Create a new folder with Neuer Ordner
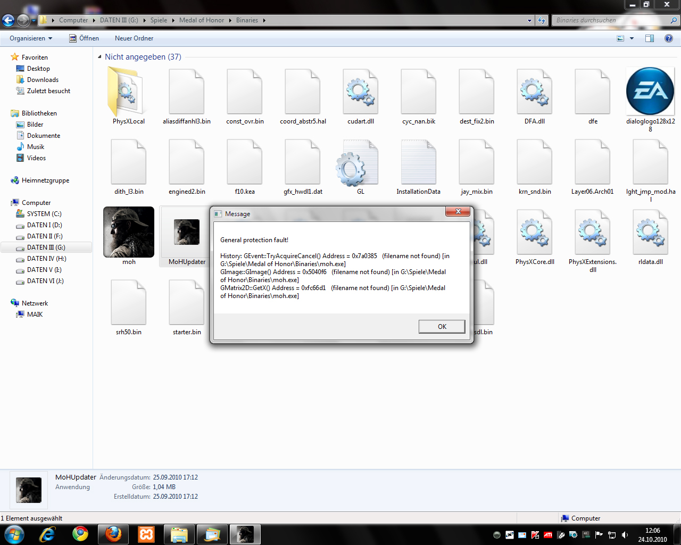Image resolution: width=681 pixels, height=545 pixels. pyautogui.click(x=134, y=38)
